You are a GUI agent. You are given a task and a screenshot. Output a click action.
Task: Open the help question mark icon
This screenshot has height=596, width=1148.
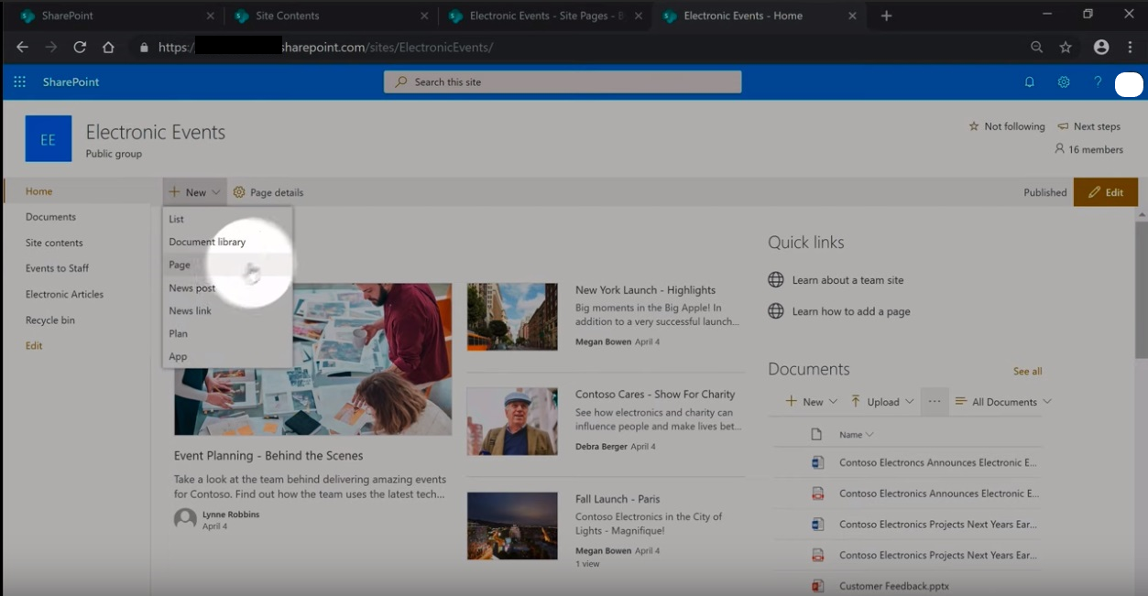pyautogui.click(x=1098, y=82)
